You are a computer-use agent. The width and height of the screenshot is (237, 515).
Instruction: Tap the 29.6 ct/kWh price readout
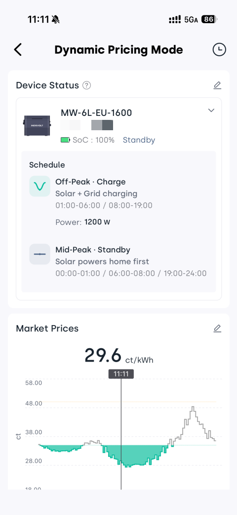click(x=119, y=355)
